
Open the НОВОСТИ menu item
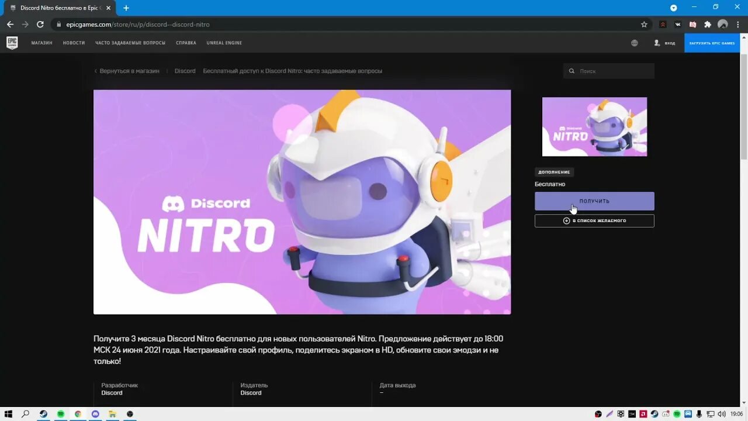click(x=74, y=43)
